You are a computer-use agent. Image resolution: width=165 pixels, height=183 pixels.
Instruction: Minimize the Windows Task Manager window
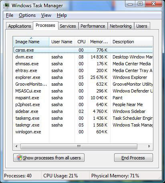[130, 4]
